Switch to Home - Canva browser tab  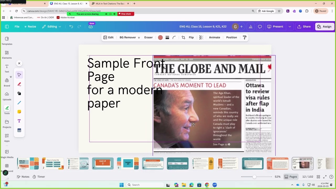[x=26, y=4]
